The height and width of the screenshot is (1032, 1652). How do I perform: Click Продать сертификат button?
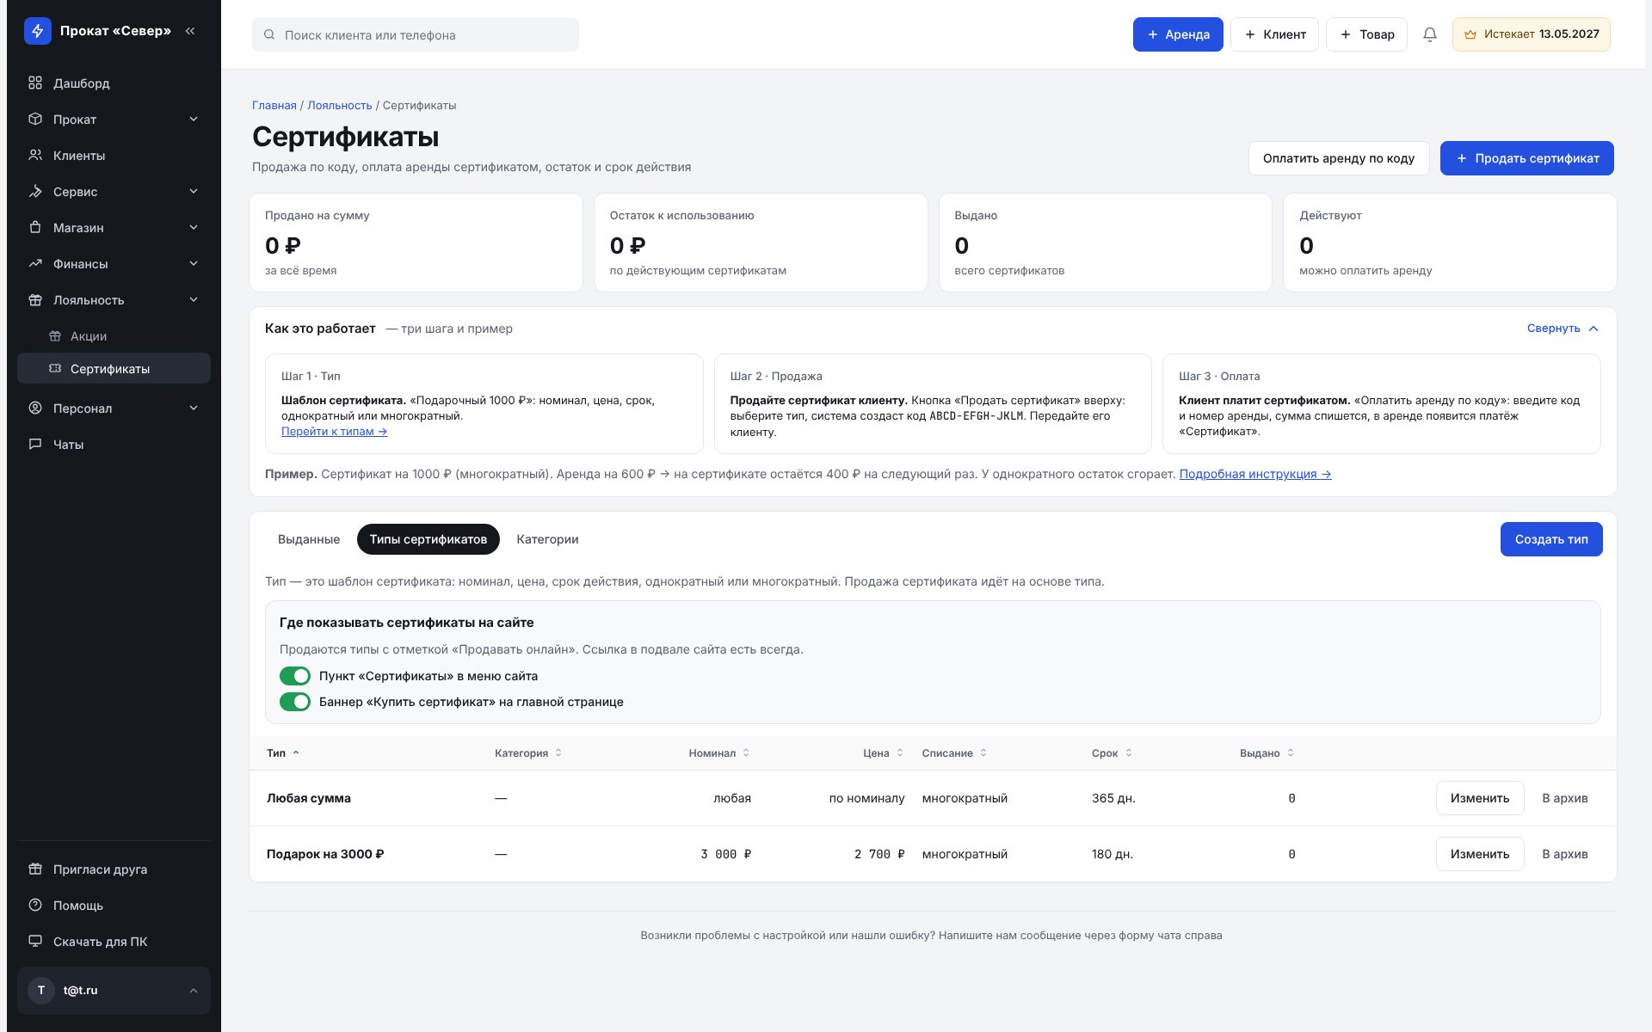pyautogui.click(x=1527, y=158)
